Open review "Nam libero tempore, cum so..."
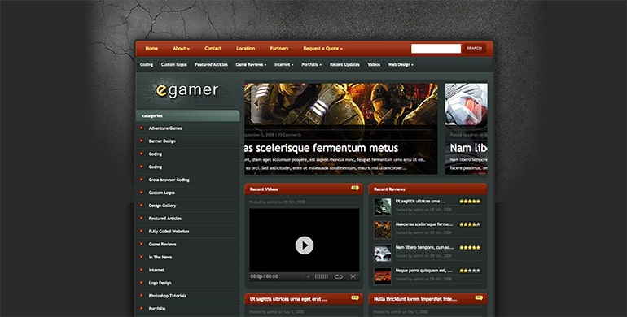 (424, 248)
